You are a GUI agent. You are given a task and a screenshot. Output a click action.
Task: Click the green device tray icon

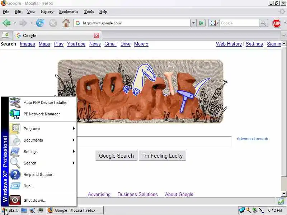[x=255, y=210]
